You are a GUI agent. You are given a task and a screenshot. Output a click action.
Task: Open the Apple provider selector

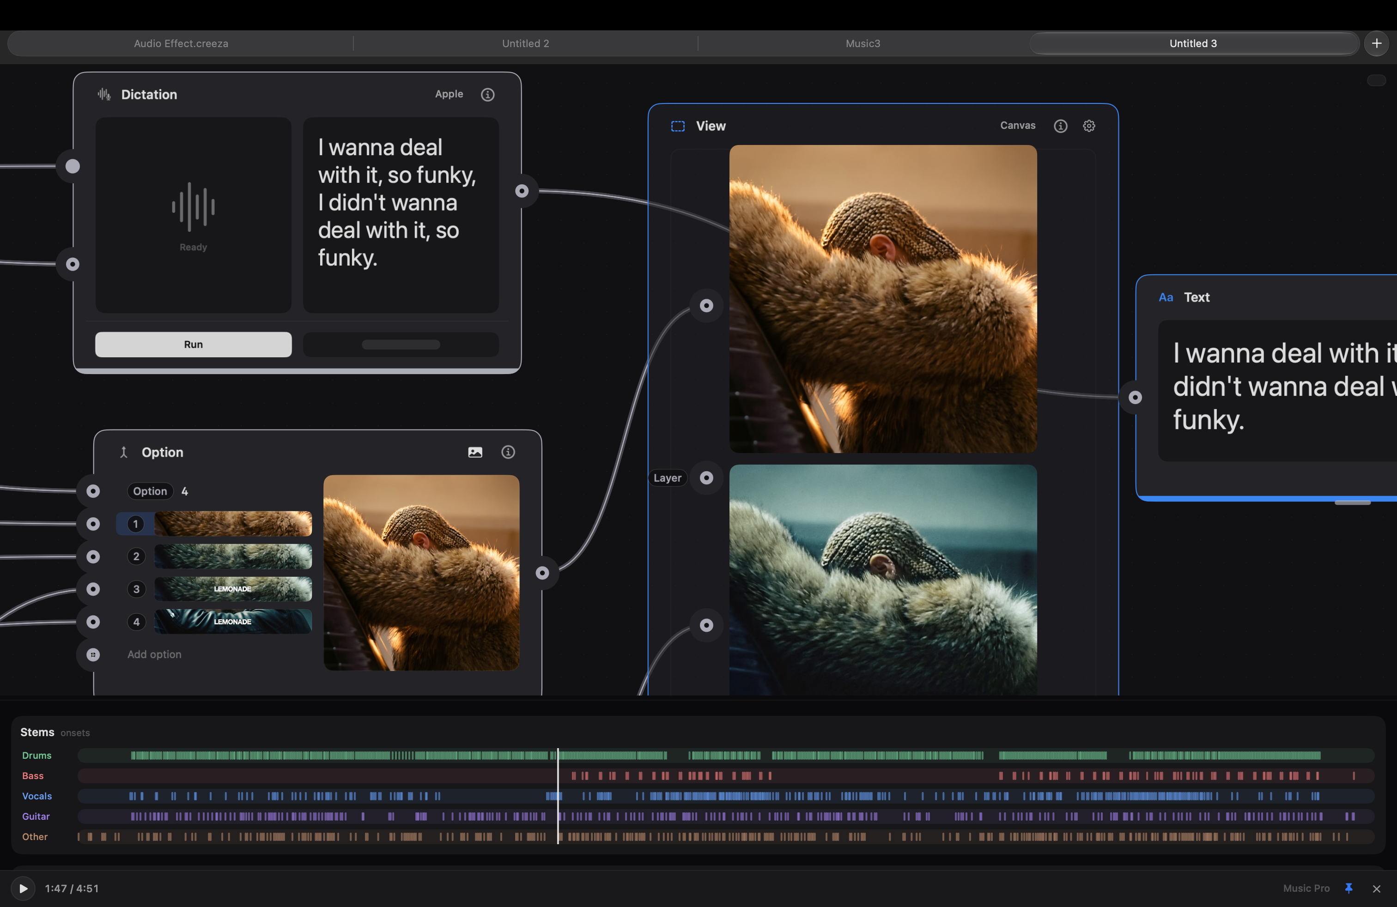coord(449,95)
